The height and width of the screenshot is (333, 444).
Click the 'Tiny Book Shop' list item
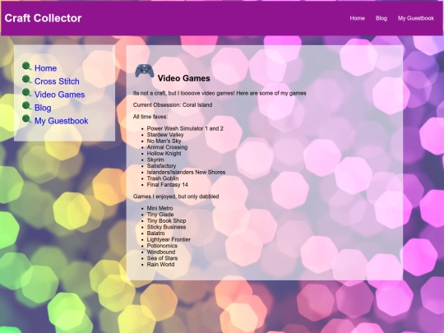coord(166,221)
